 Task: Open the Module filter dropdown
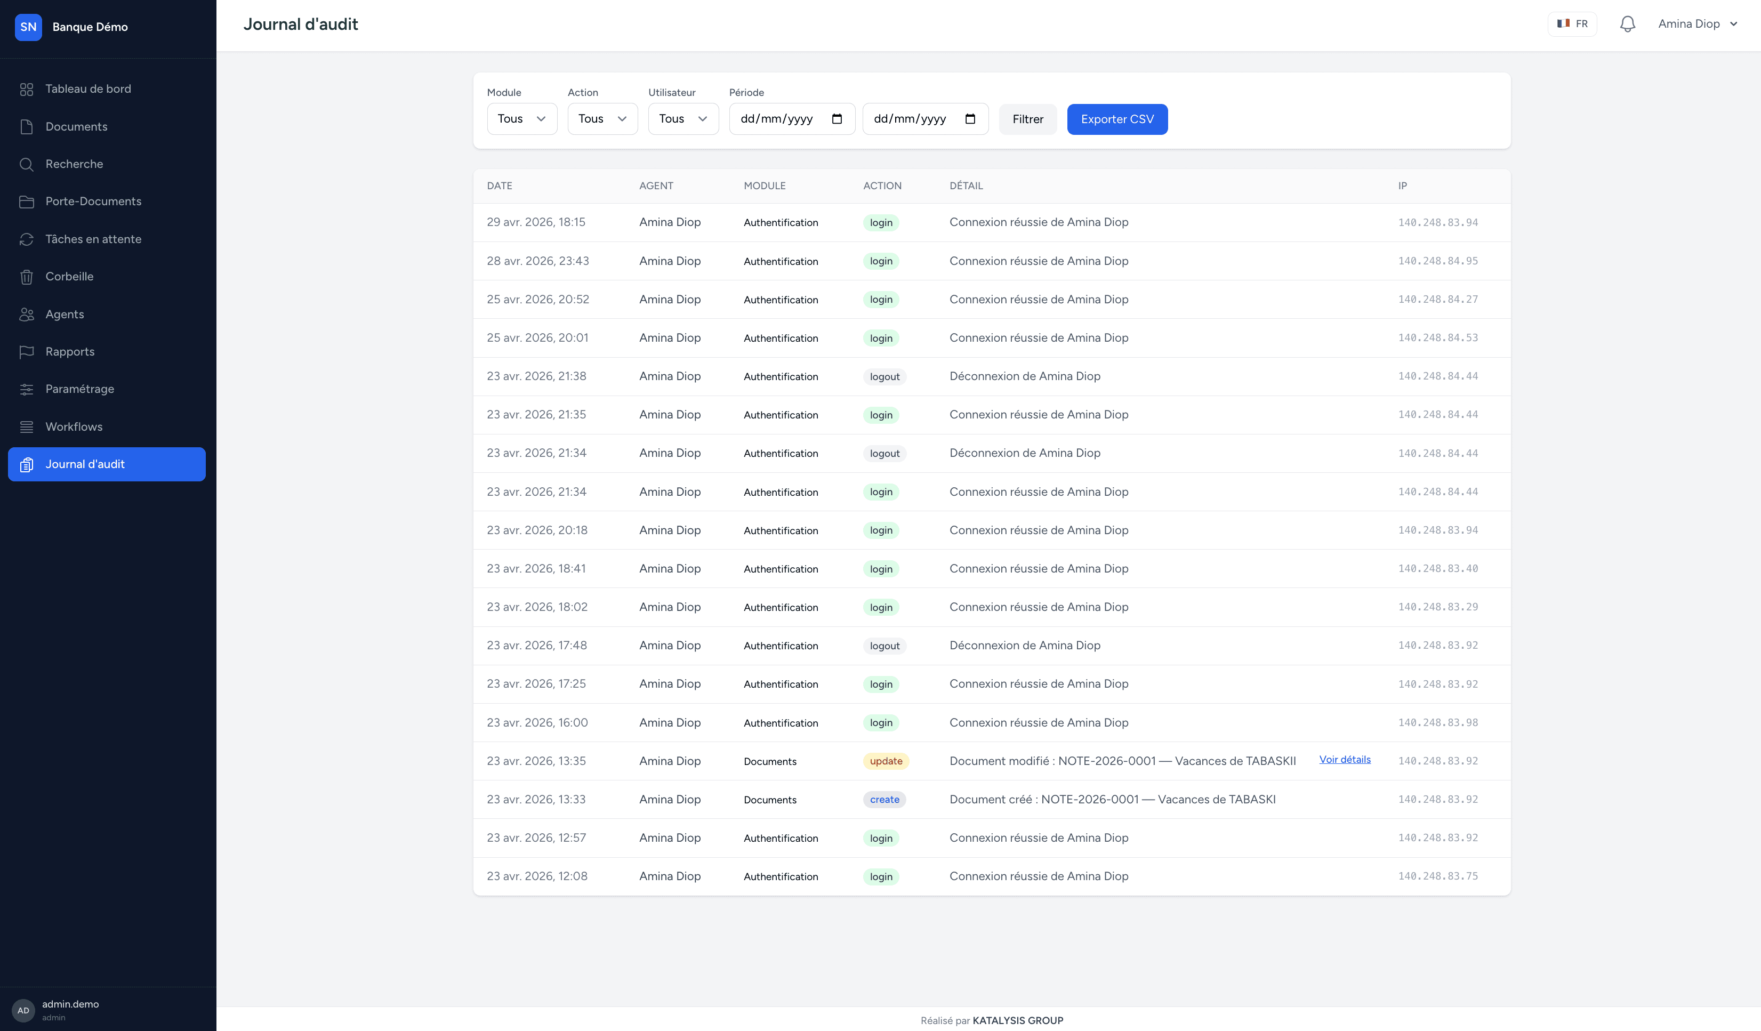tap(522, 119)
